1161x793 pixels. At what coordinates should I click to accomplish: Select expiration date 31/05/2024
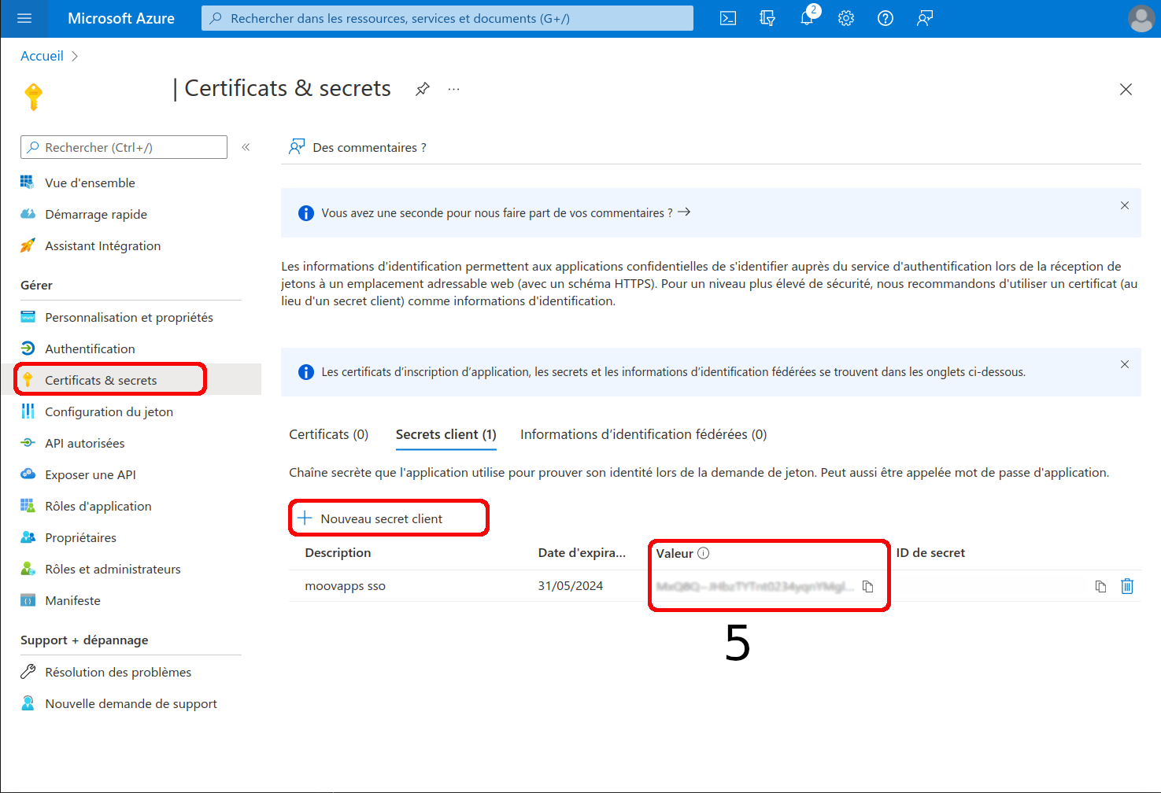point(571,585)
